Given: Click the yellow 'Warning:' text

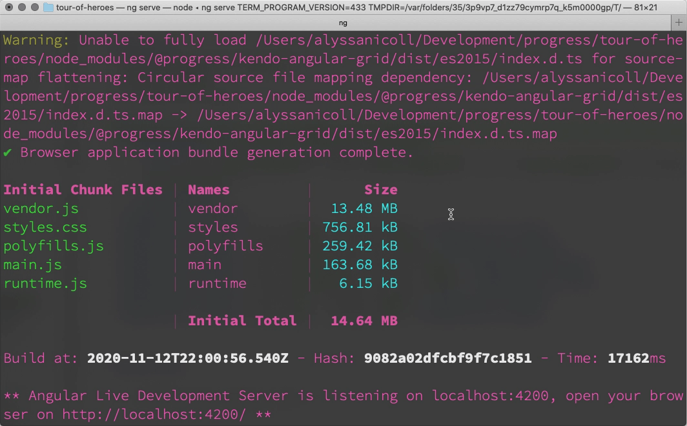Looking at the screenshot, I should tap(36, 40).
